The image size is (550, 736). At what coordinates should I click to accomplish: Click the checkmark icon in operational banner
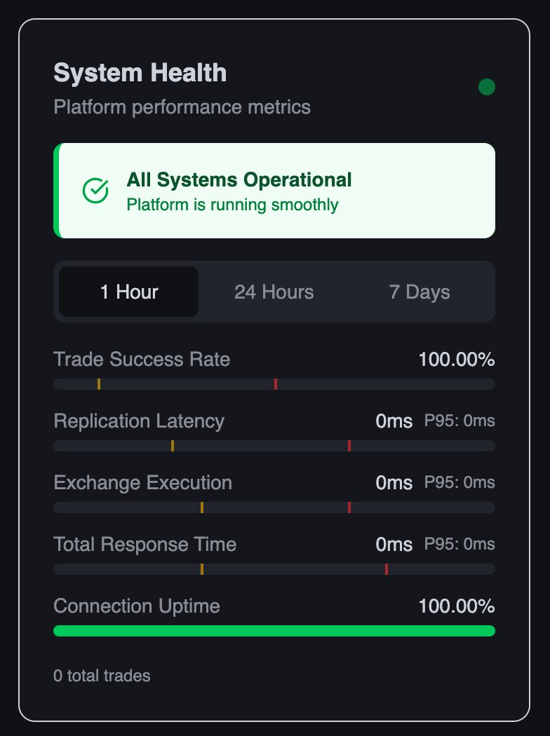tap(95, 191)
